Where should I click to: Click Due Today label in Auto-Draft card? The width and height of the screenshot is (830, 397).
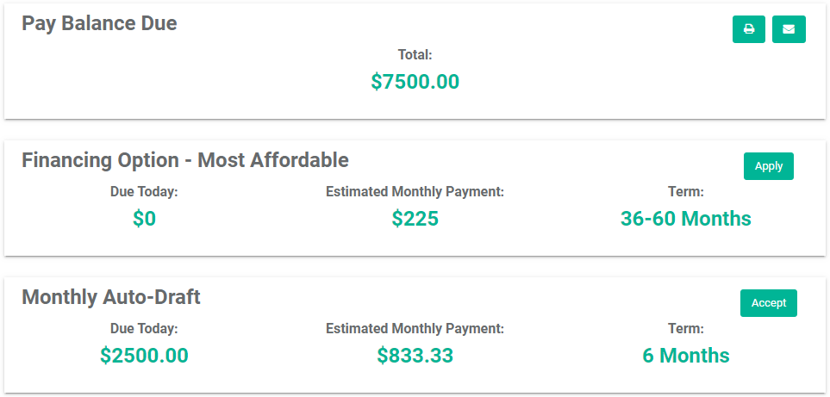point(144,328)
